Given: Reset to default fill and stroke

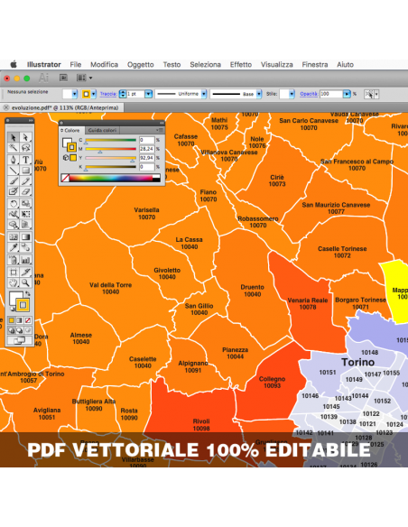Looking at the screenshot, I should click(x=13, y=309).
